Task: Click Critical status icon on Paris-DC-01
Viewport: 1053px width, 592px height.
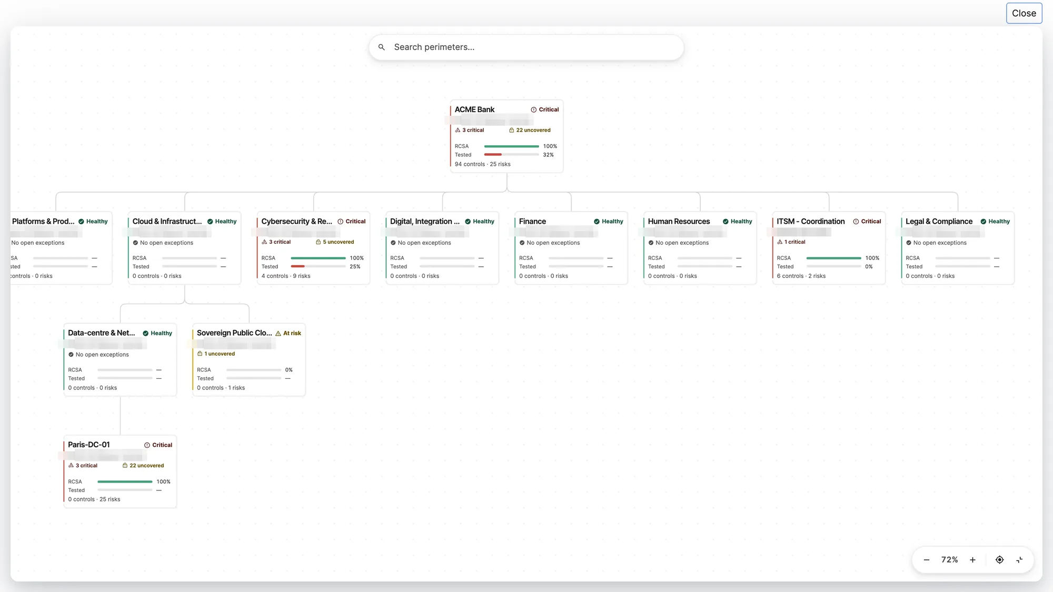Action: [x=147, y=445]
